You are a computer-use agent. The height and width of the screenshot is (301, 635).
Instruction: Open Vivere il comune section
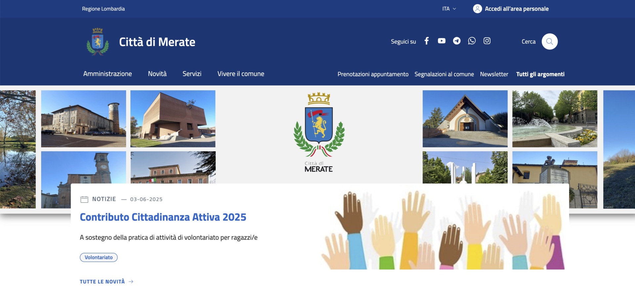pos(241,74)
